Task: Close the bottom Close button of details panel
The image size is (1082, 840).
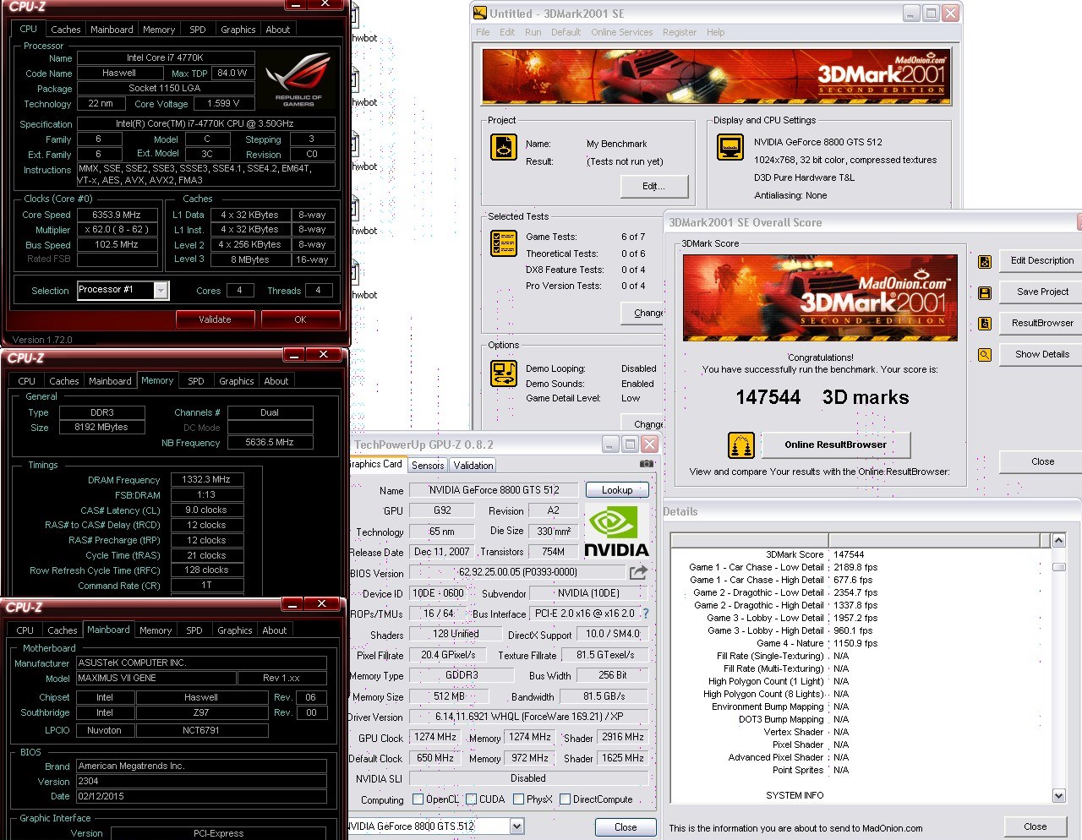Action: (1036, 826)
